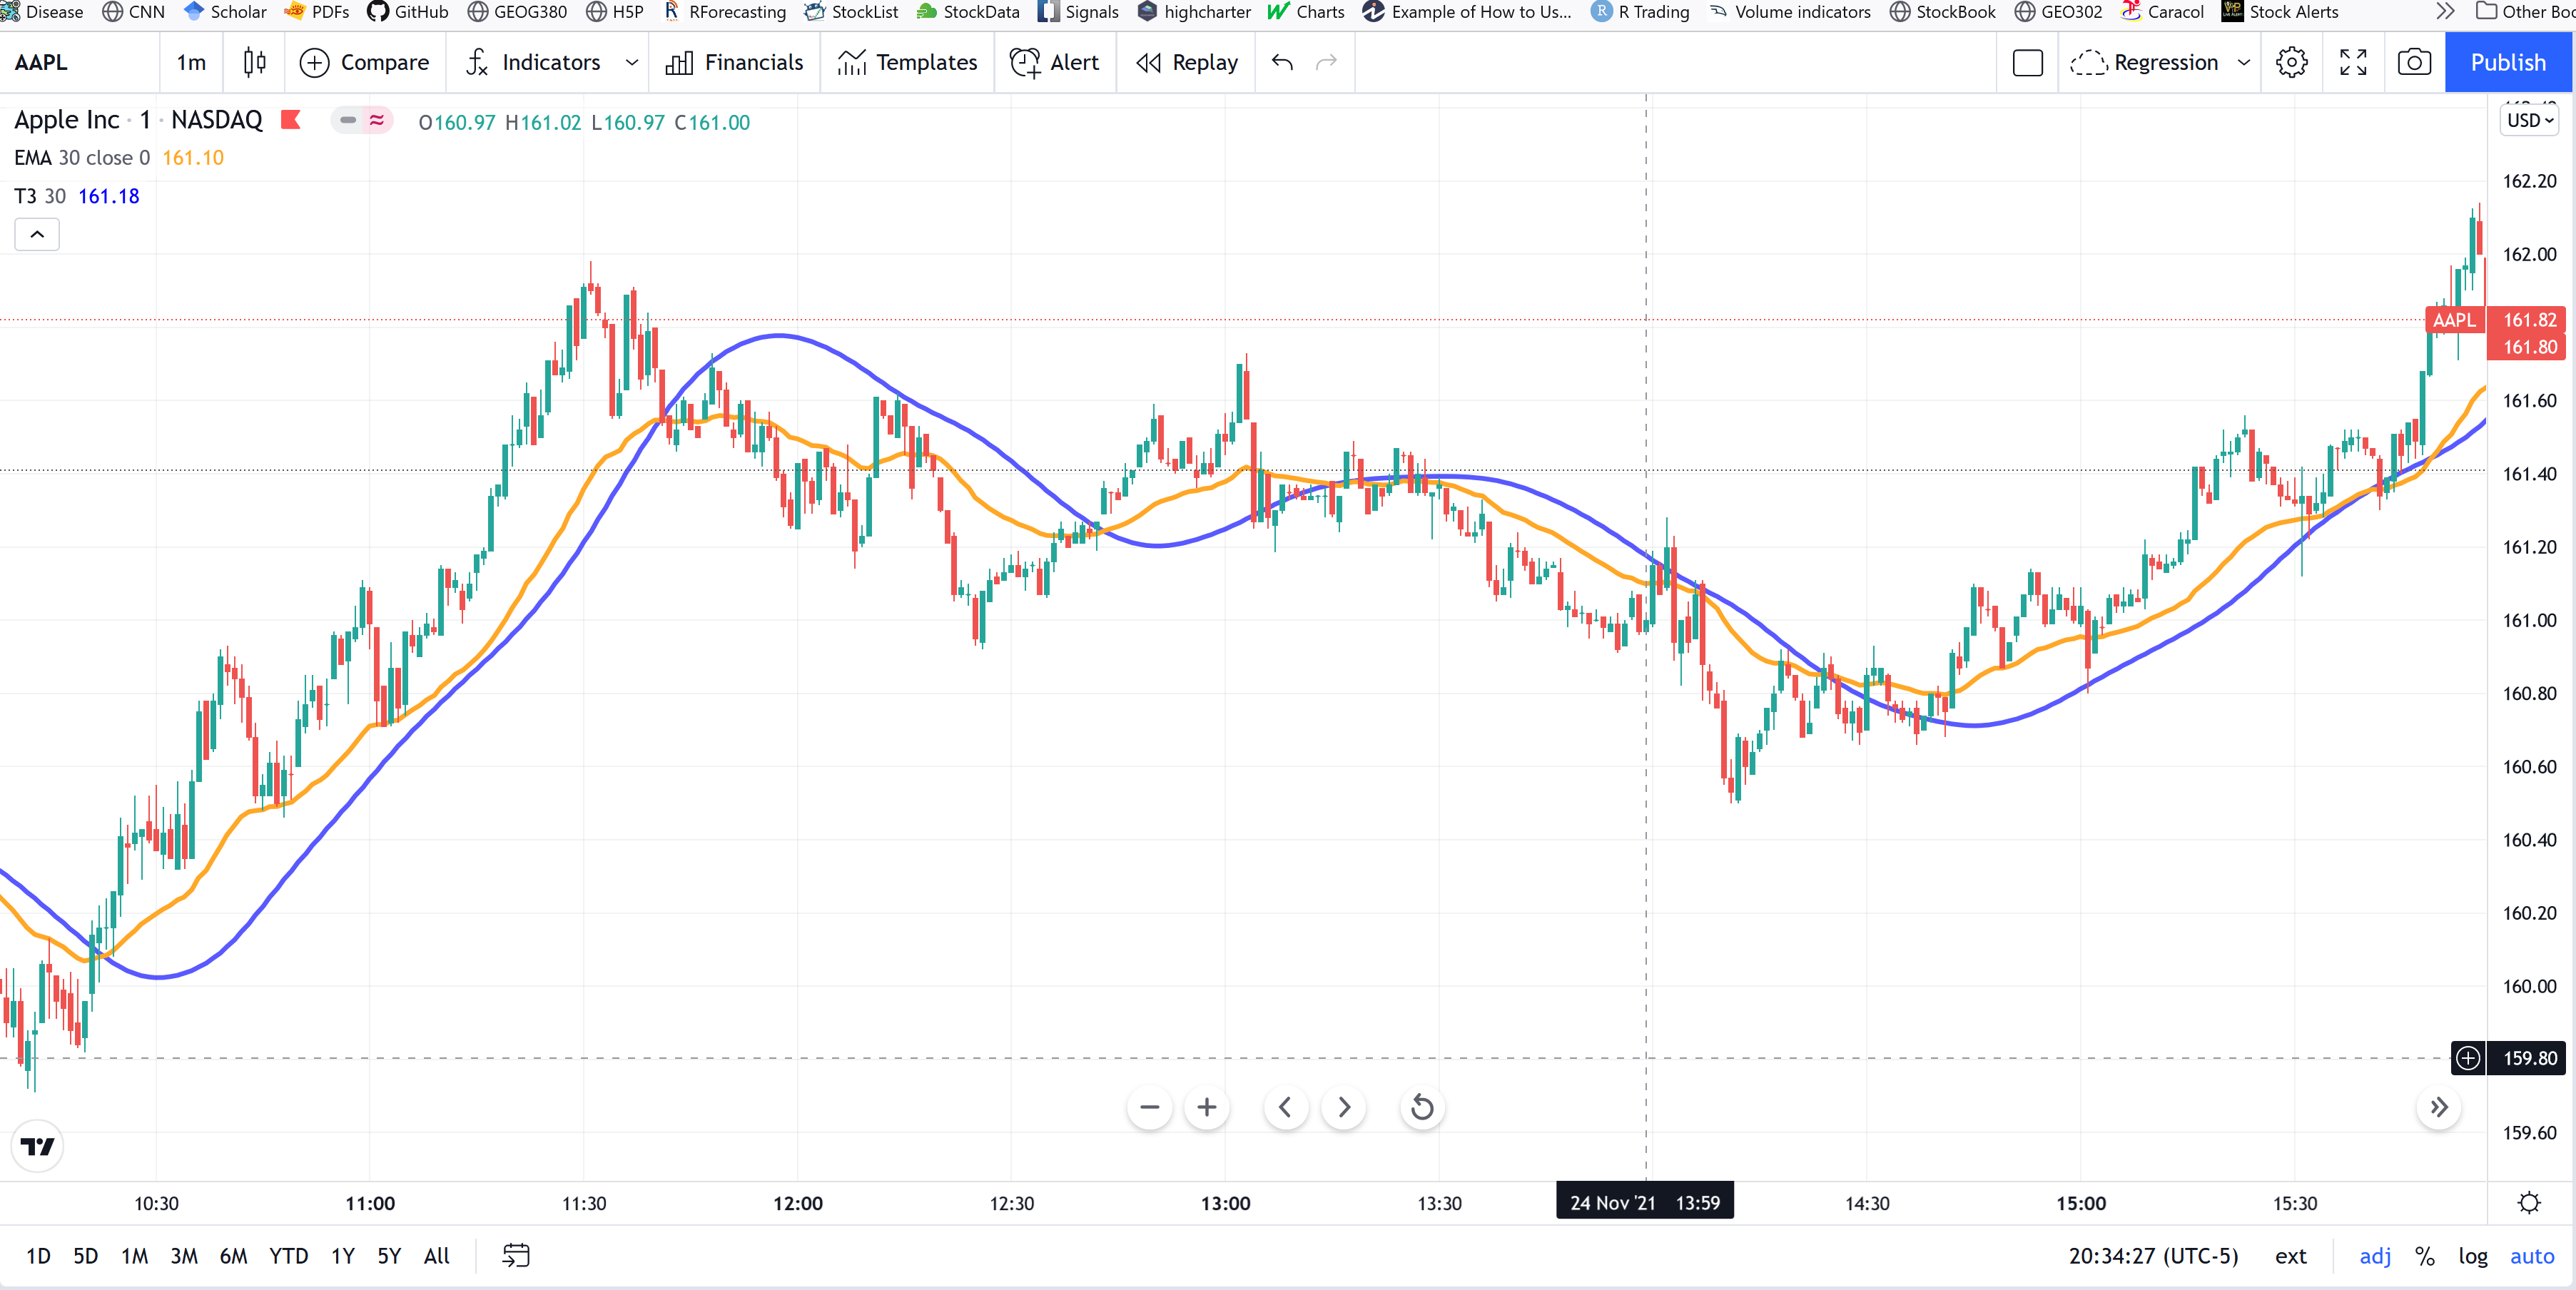Click the TradingView logo
Screen dimensions: 2576x1290
point(38,1146)
